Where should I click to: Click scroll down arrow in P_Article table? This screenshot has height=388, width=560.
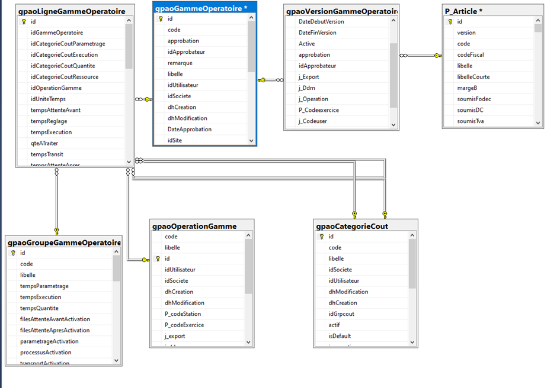538,122
